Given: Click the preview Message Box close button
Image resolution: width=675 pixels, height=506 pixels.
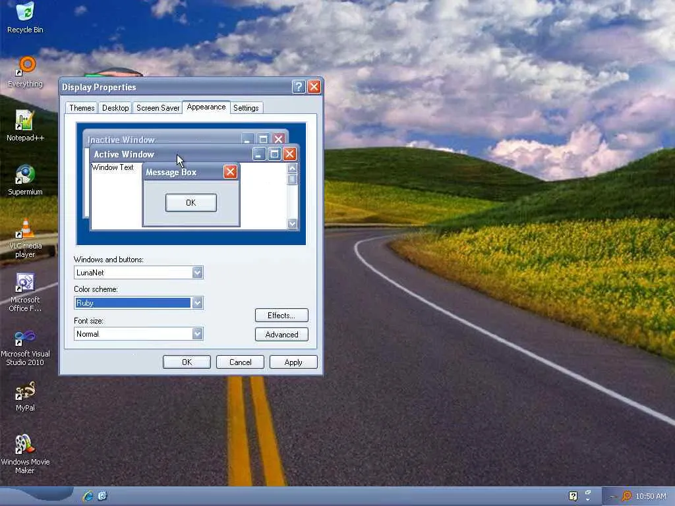Looking at the screenshot, I should (230, 172).
